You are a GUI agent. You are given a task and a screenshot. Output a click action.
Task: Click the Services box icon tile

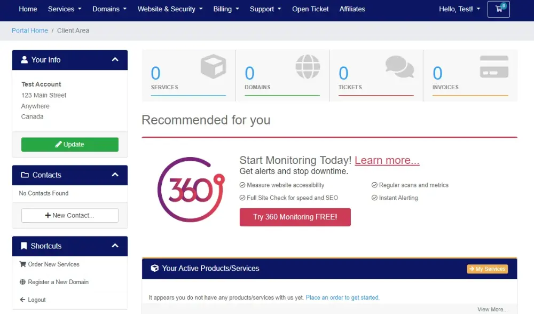pos(213,68)
